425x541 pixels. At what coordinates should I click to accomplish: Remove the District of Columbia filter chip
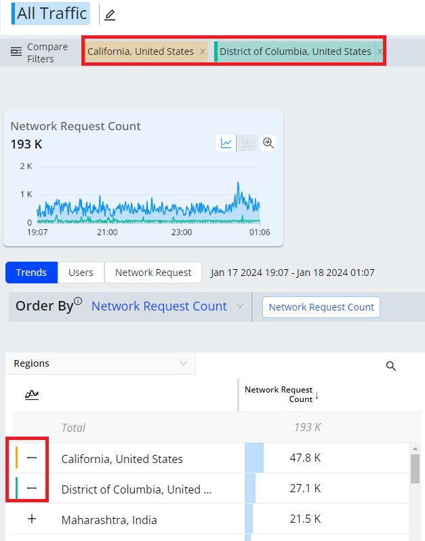click(x=380, y=52)
